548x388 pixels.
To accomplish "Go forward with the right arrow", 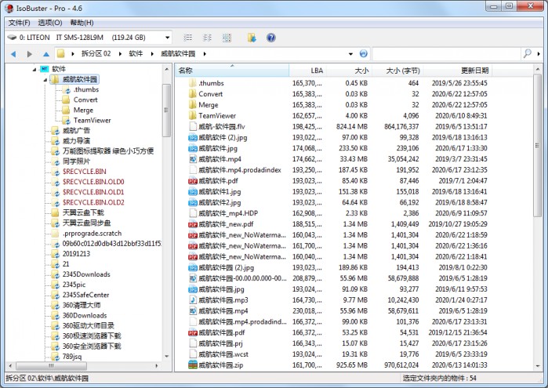I will coord(30,54).
